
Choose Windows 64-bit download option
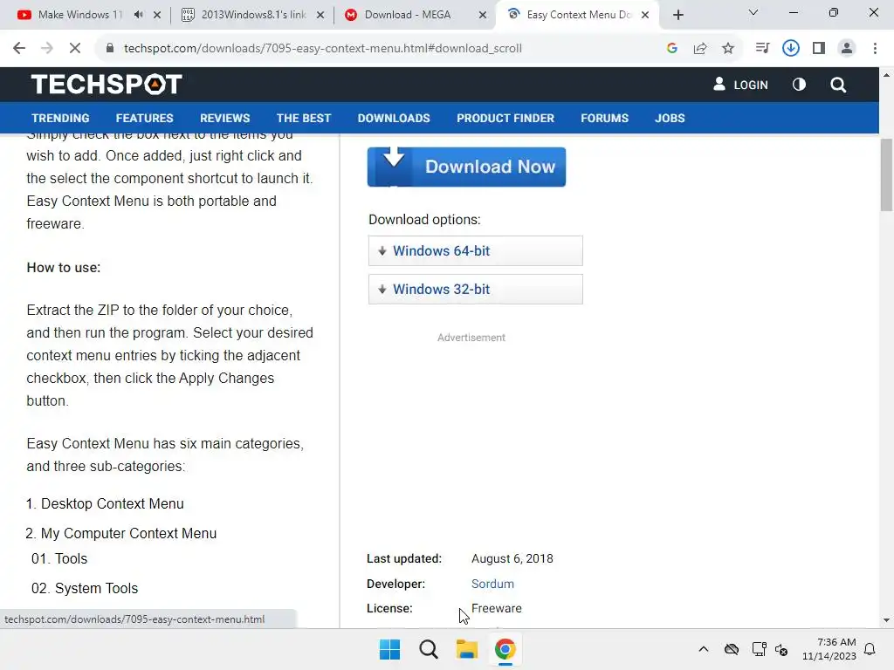click(476, 250)
